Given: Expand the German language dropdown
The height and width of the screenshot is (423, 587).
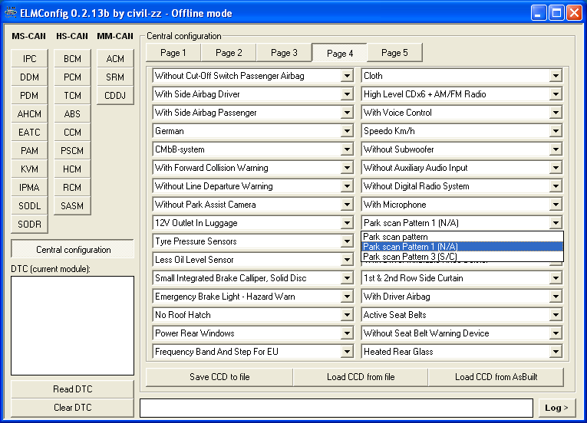Looking at the screenshot, I should coord(346,131).
